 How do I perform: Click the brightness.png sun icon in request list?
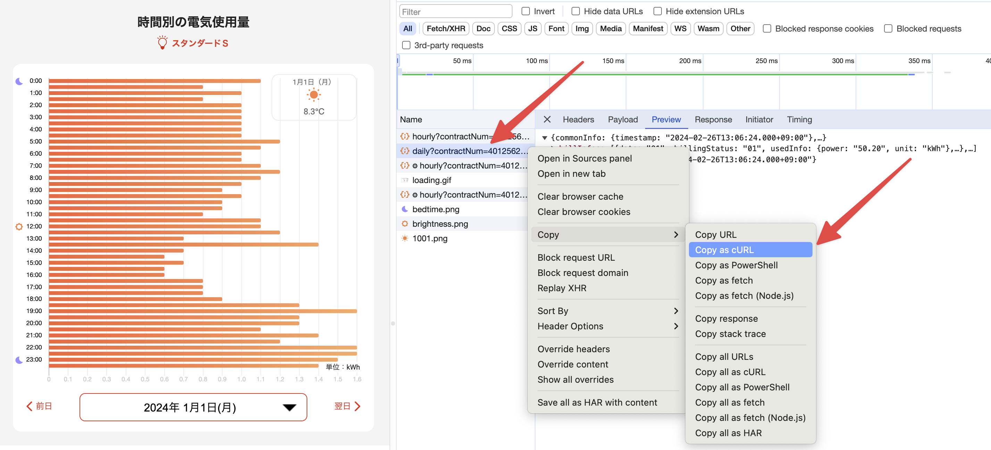(x=404, y=224)
